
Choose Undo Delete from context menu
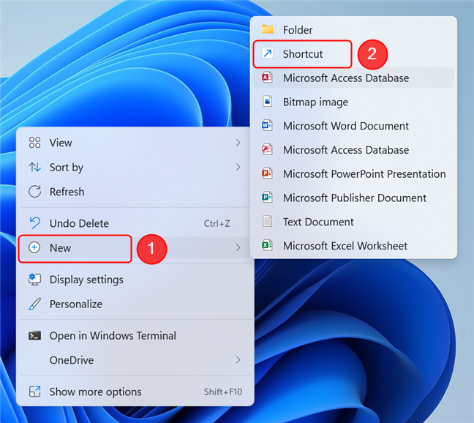79,224
